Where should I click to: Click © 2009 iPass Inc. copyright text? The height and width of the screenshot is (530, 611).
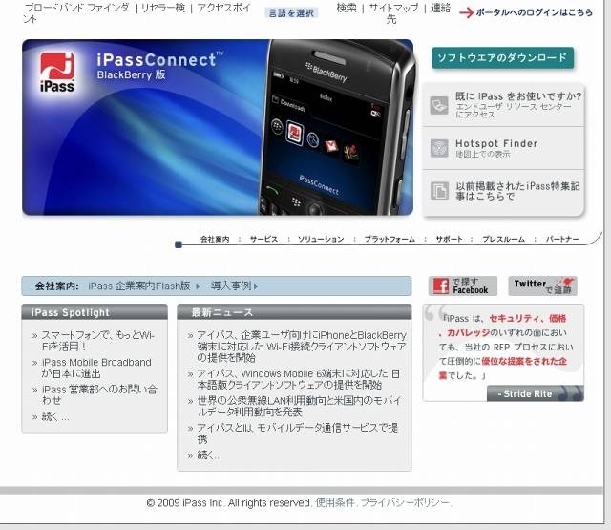(229, 502)
